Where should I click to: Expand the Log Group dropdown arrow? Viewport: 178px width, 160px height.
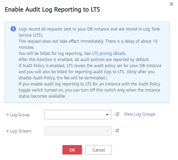(107, 115)
